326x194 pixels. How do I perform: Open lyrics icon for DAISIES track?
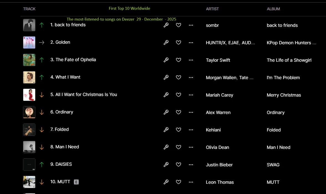click(x=166, y=165)
